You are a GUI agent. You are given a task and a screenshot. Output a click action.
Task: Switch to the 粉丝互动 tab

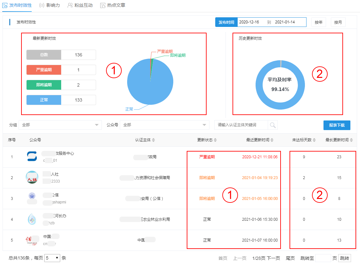[x=80, y=5]
